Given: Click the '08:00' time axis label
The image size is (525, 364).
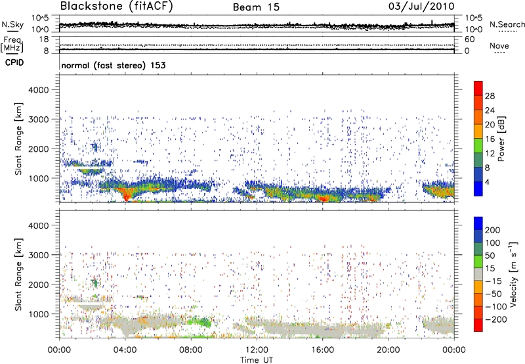Looking at the screenshot, I should click(191, 350).
